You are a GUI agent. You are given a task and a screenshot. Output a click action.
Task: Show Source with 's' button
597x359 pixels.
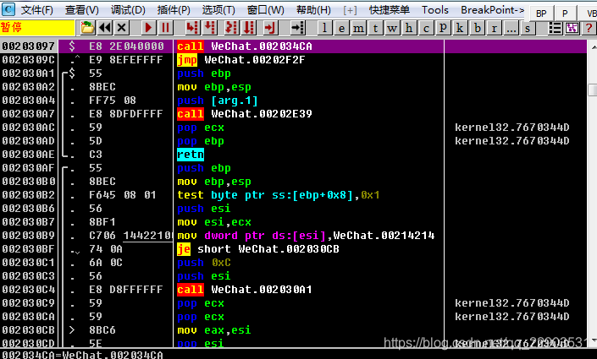pyautogui.click(x=528, y=28)
